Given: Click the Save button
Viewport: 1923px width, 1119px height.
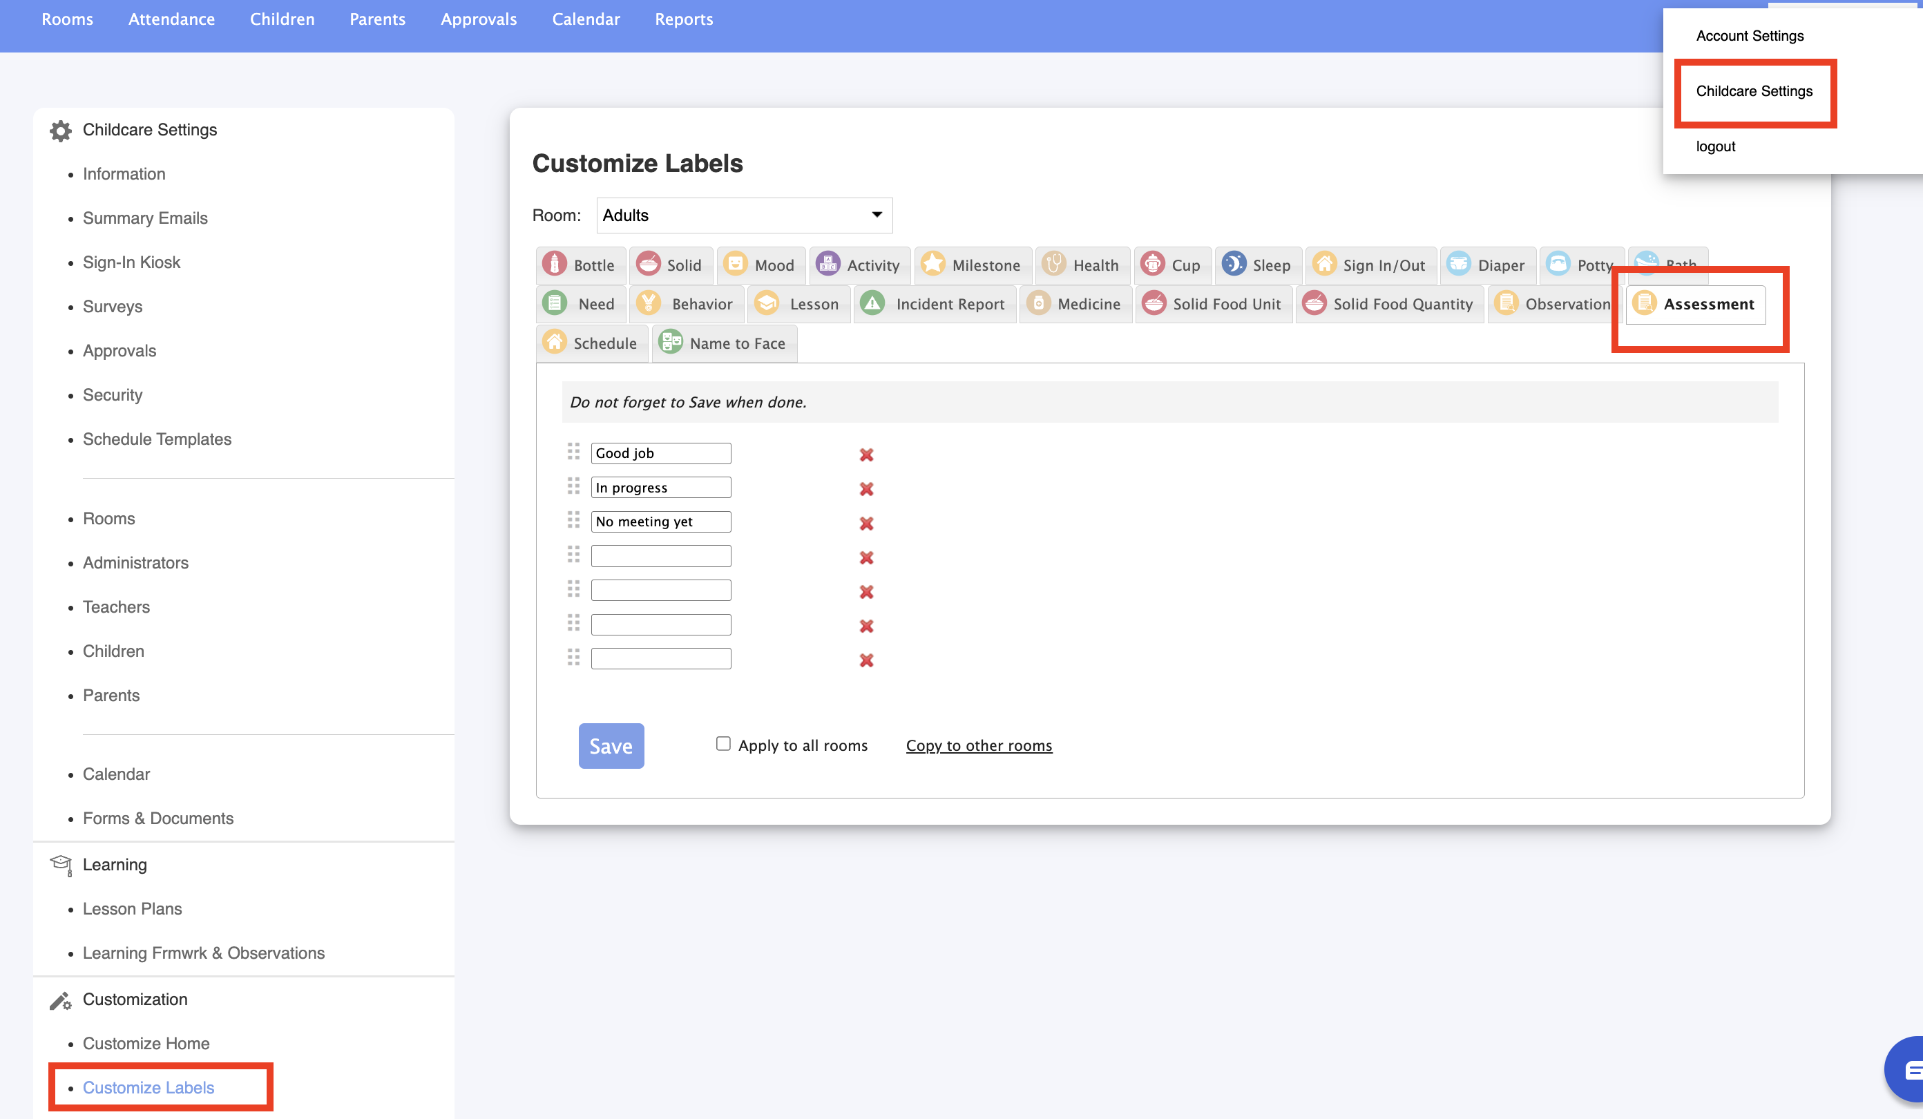Looking at the screenshot, I should point(611,746).
